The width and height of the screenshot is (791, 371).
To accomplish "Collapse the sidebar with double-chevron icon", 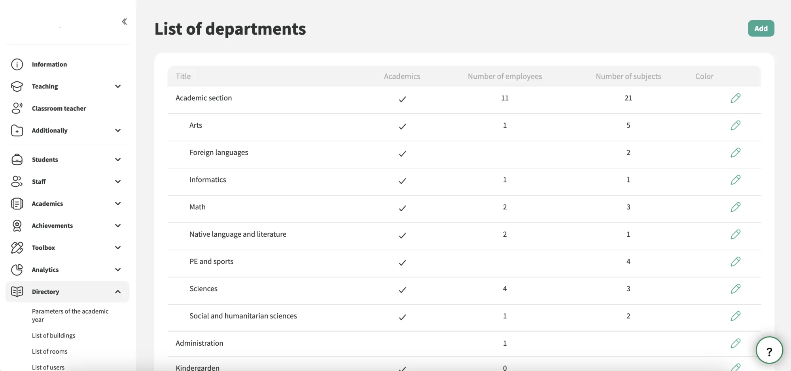I will pyautogui.click(x=124, y=21).
